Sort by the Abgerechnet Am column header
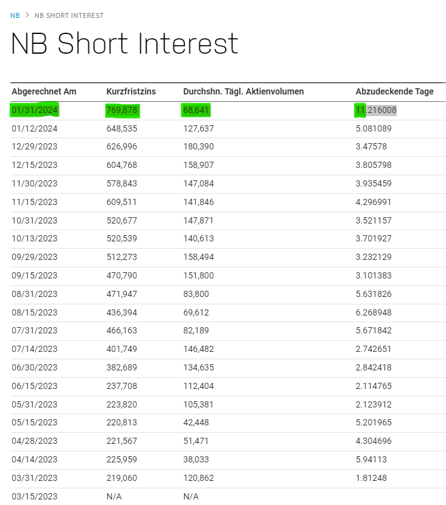The image size is (446, 505). [44, 91]
